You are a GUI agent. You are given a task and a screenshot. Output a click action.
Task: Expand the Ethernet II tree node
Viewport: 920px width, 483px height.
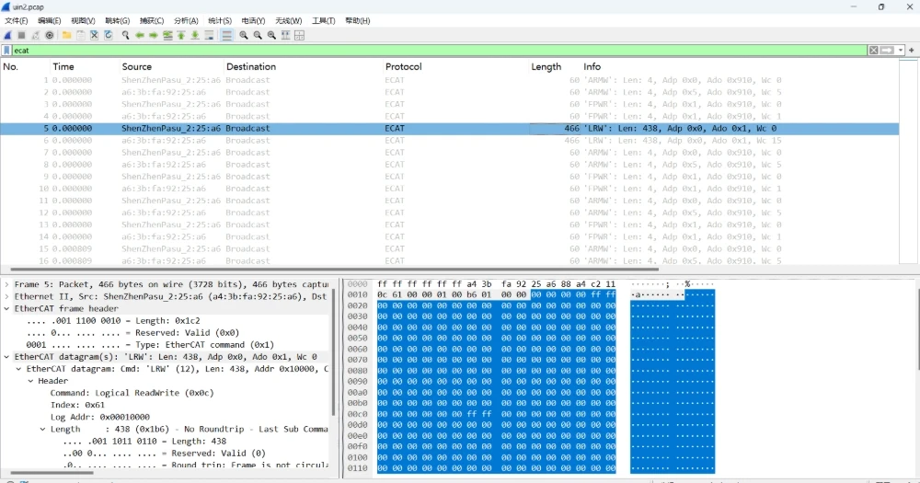pyautogui.click(x=6, y=297)
